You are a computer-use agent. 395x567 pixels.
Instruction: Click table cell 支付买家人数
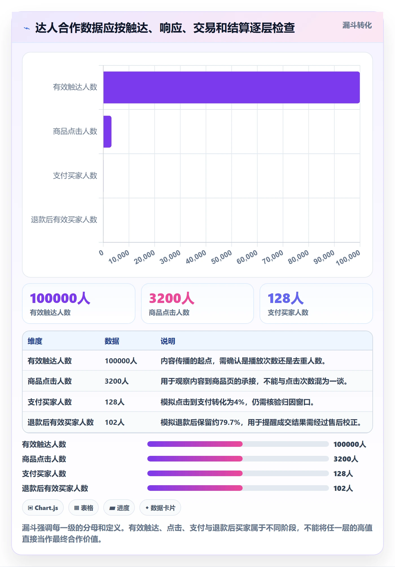(50, 402)
